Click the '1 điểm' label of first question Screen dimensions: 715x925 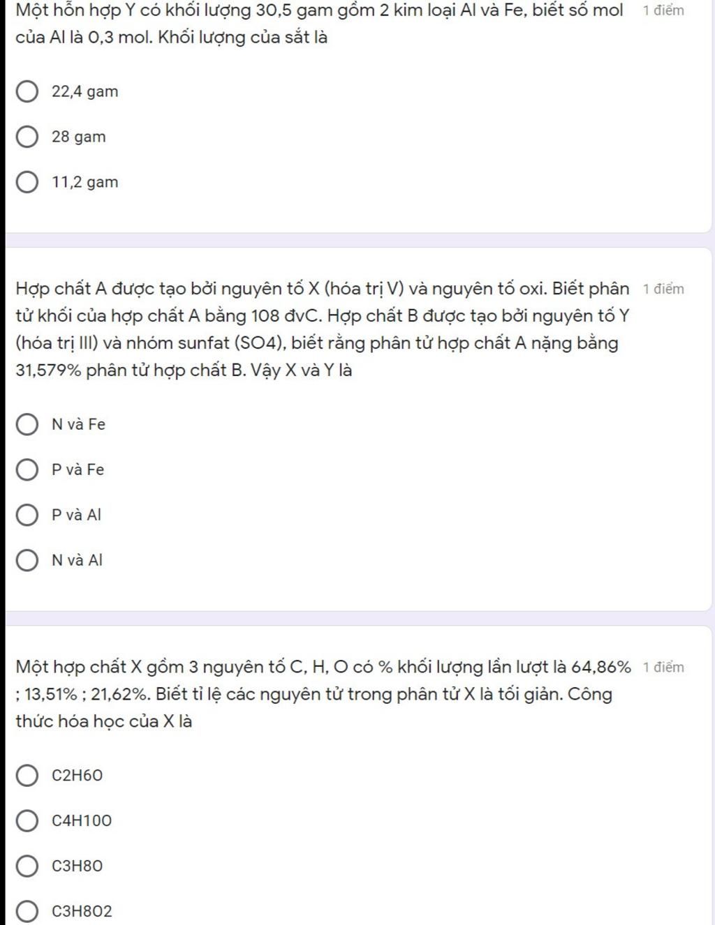(x=663, y=10)
